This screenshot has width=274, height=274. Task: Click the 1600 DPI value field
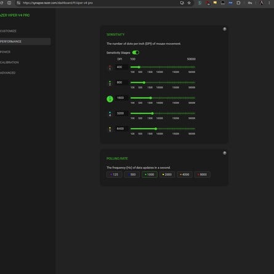pos(121,98)
